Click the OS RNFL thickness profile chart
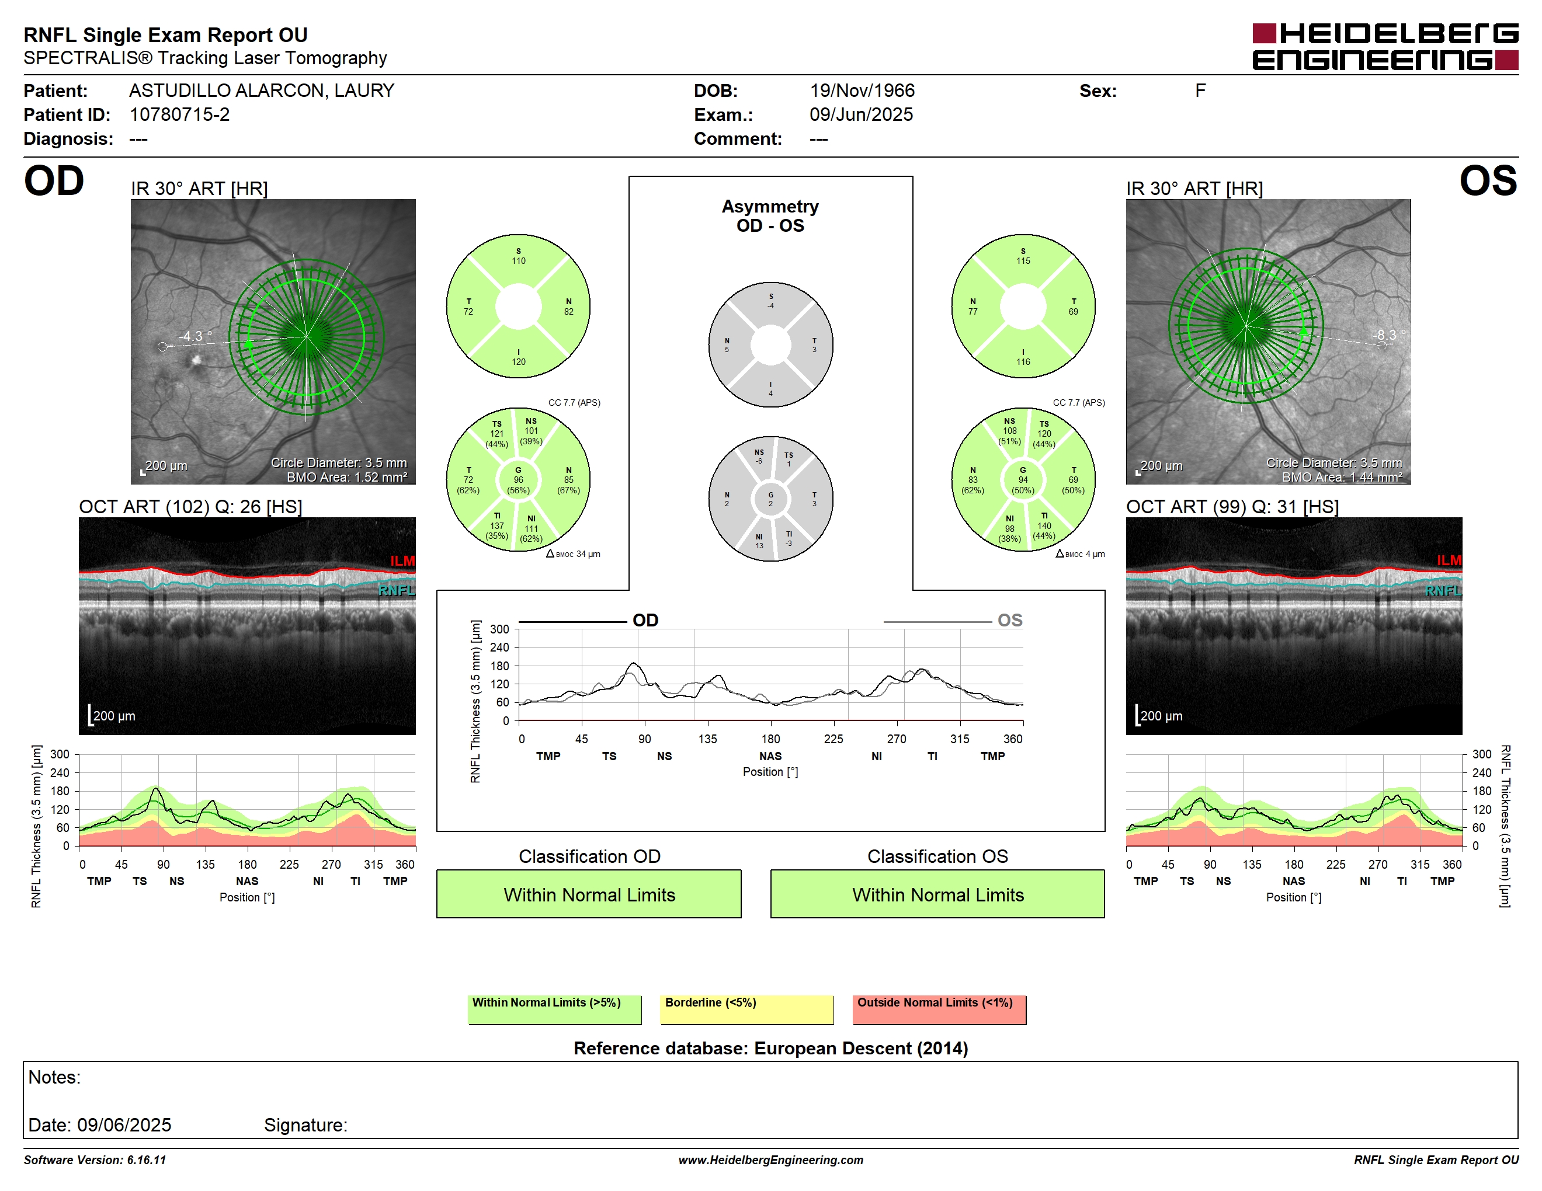Image resolution: width=1542 pixels, height=1191 pixels. (1294, 800)
